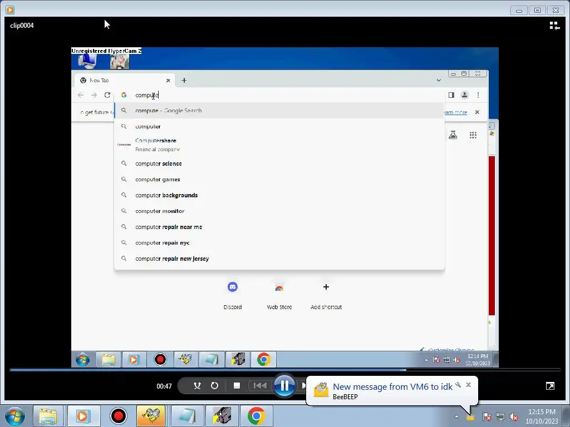Close the Chrome infobar with its X
Image resolution: width=570 pixels, height=427 pixels.
pyautogui.click(x=477, y=112)
